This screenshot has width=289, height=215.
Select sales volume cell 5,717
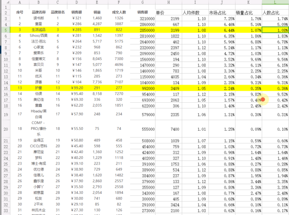[x=97, y=42]
